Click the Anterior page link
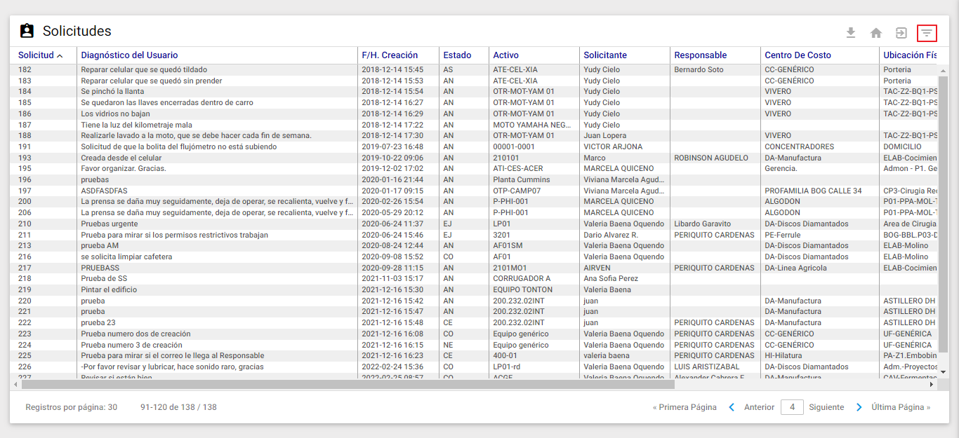The image size is (959, 438). point(759,407)
